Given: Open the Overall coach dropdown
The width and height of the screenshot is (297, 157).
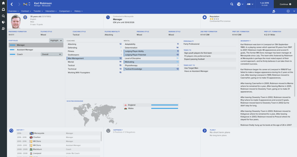Looking at the screenshot, I should point(52,54).
